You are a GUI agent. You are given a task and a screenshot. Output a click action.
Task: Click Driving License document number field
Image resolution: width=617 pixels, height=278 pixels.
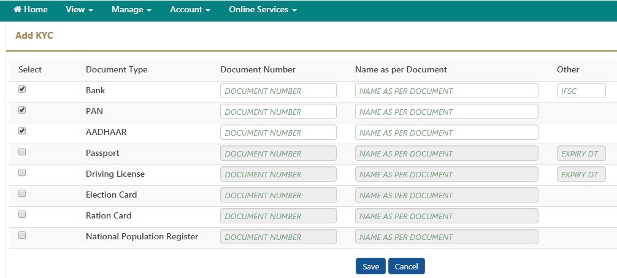coord(278,174)
